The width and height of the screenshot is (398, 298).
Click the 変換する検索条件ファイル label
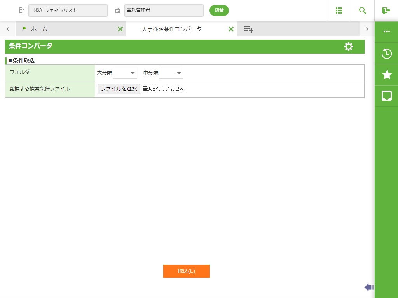pos(40,89)
